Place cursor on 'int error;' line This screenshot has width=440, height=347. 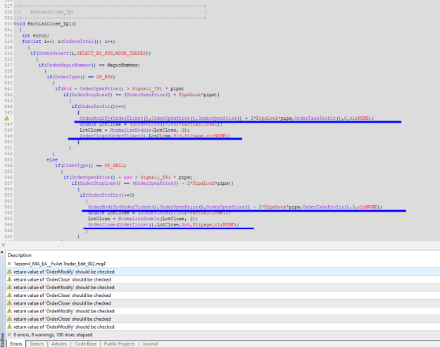[x=35, y=35]
